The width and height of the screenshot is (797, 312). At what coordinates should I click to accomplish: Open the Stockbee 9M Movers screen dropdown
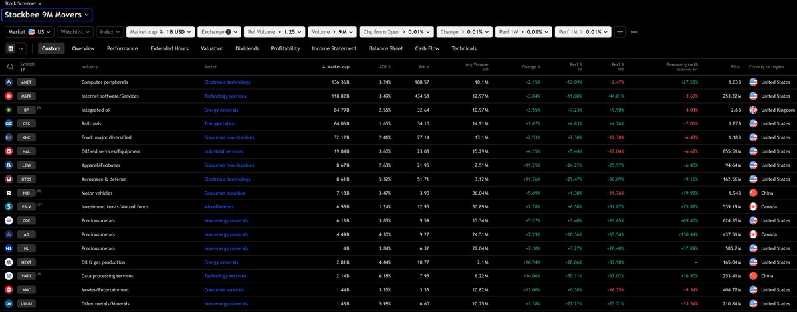tap(47, 15)
